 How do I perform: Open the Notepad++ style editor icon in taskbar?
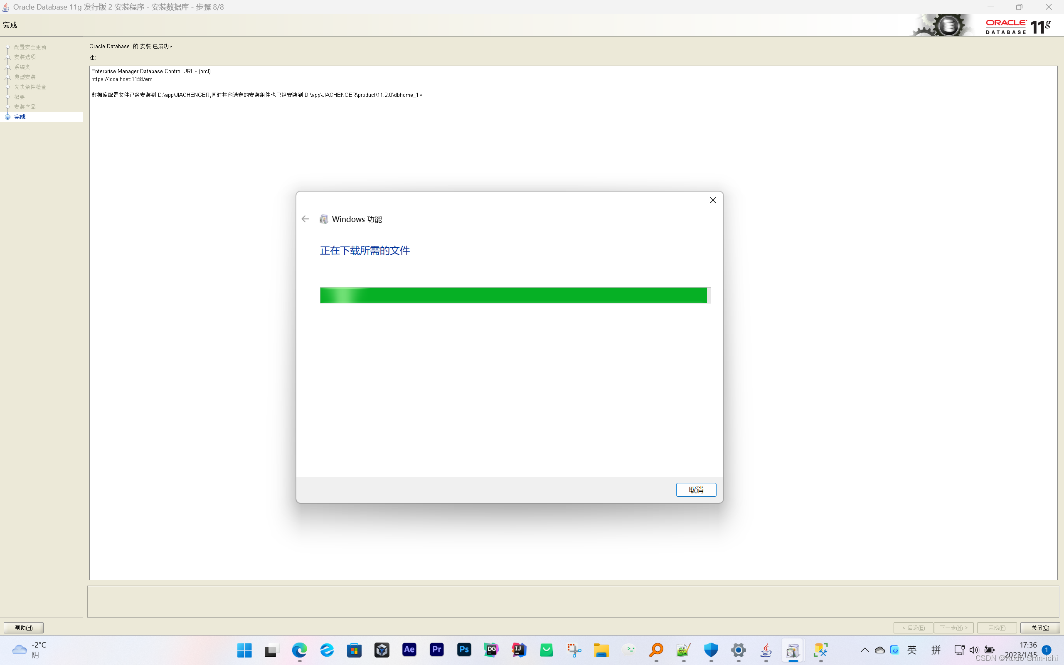coord(684,650)
